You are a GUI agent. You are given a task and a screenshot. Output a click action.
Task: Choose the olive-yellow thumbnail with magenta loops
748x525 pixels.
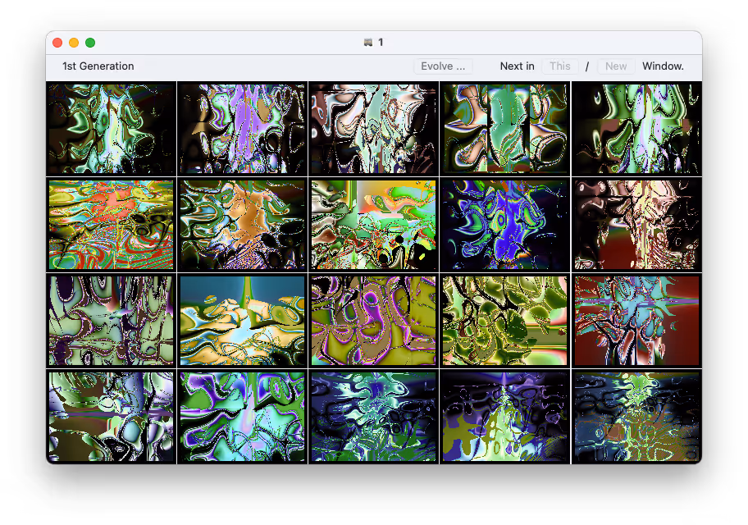point(373,321)
